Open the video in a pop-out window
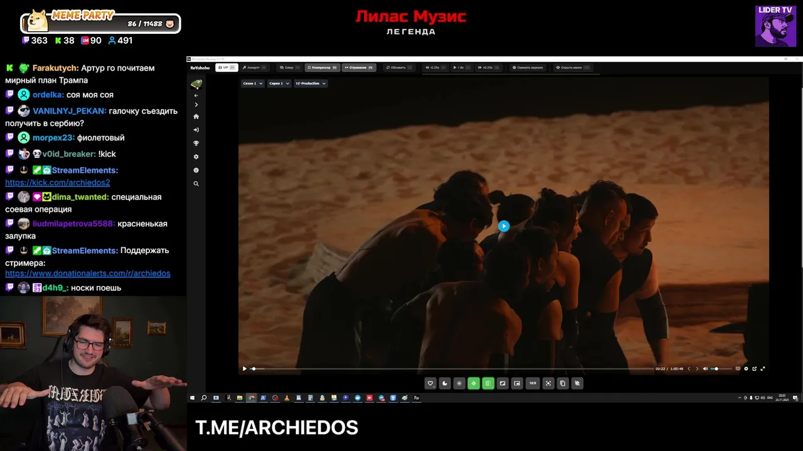 coord(754,369)
